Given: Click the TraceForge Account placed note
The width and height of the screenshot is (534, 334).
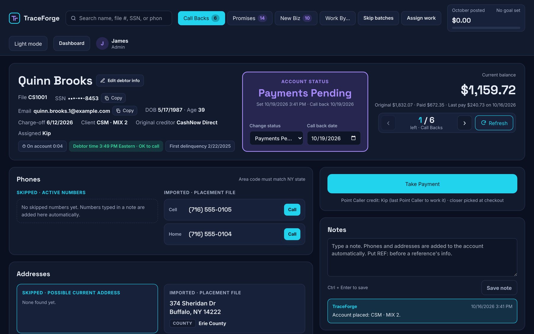Looking at the screenshot, I should coord(422,311).
